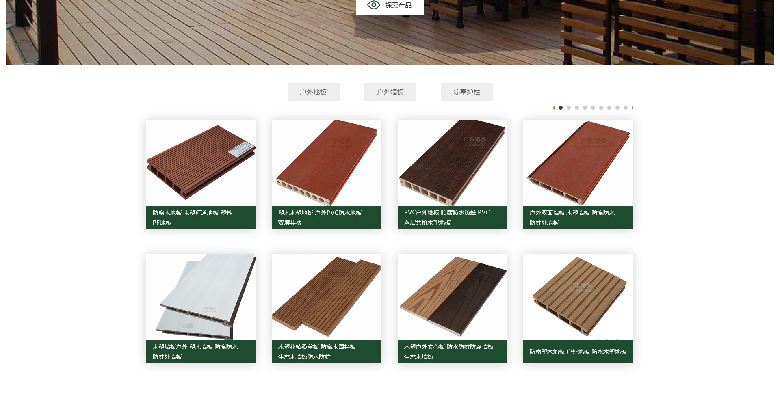Open the white wall panel product image
Image resolution: width=780 pixels, height=406 pixels.
(x=201, y=297)
